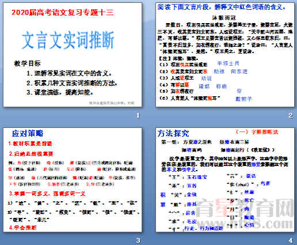Select slide 2 reading passage thumbnail
The height and width of the screenshot is (245, 297).
(x=225, y=54)
